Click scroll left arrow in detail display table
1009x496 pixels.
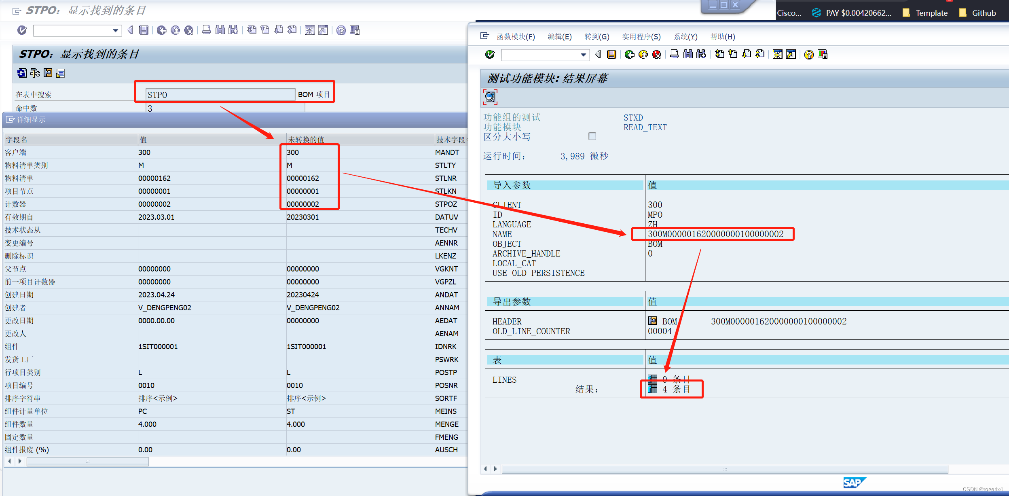point(9,461)
